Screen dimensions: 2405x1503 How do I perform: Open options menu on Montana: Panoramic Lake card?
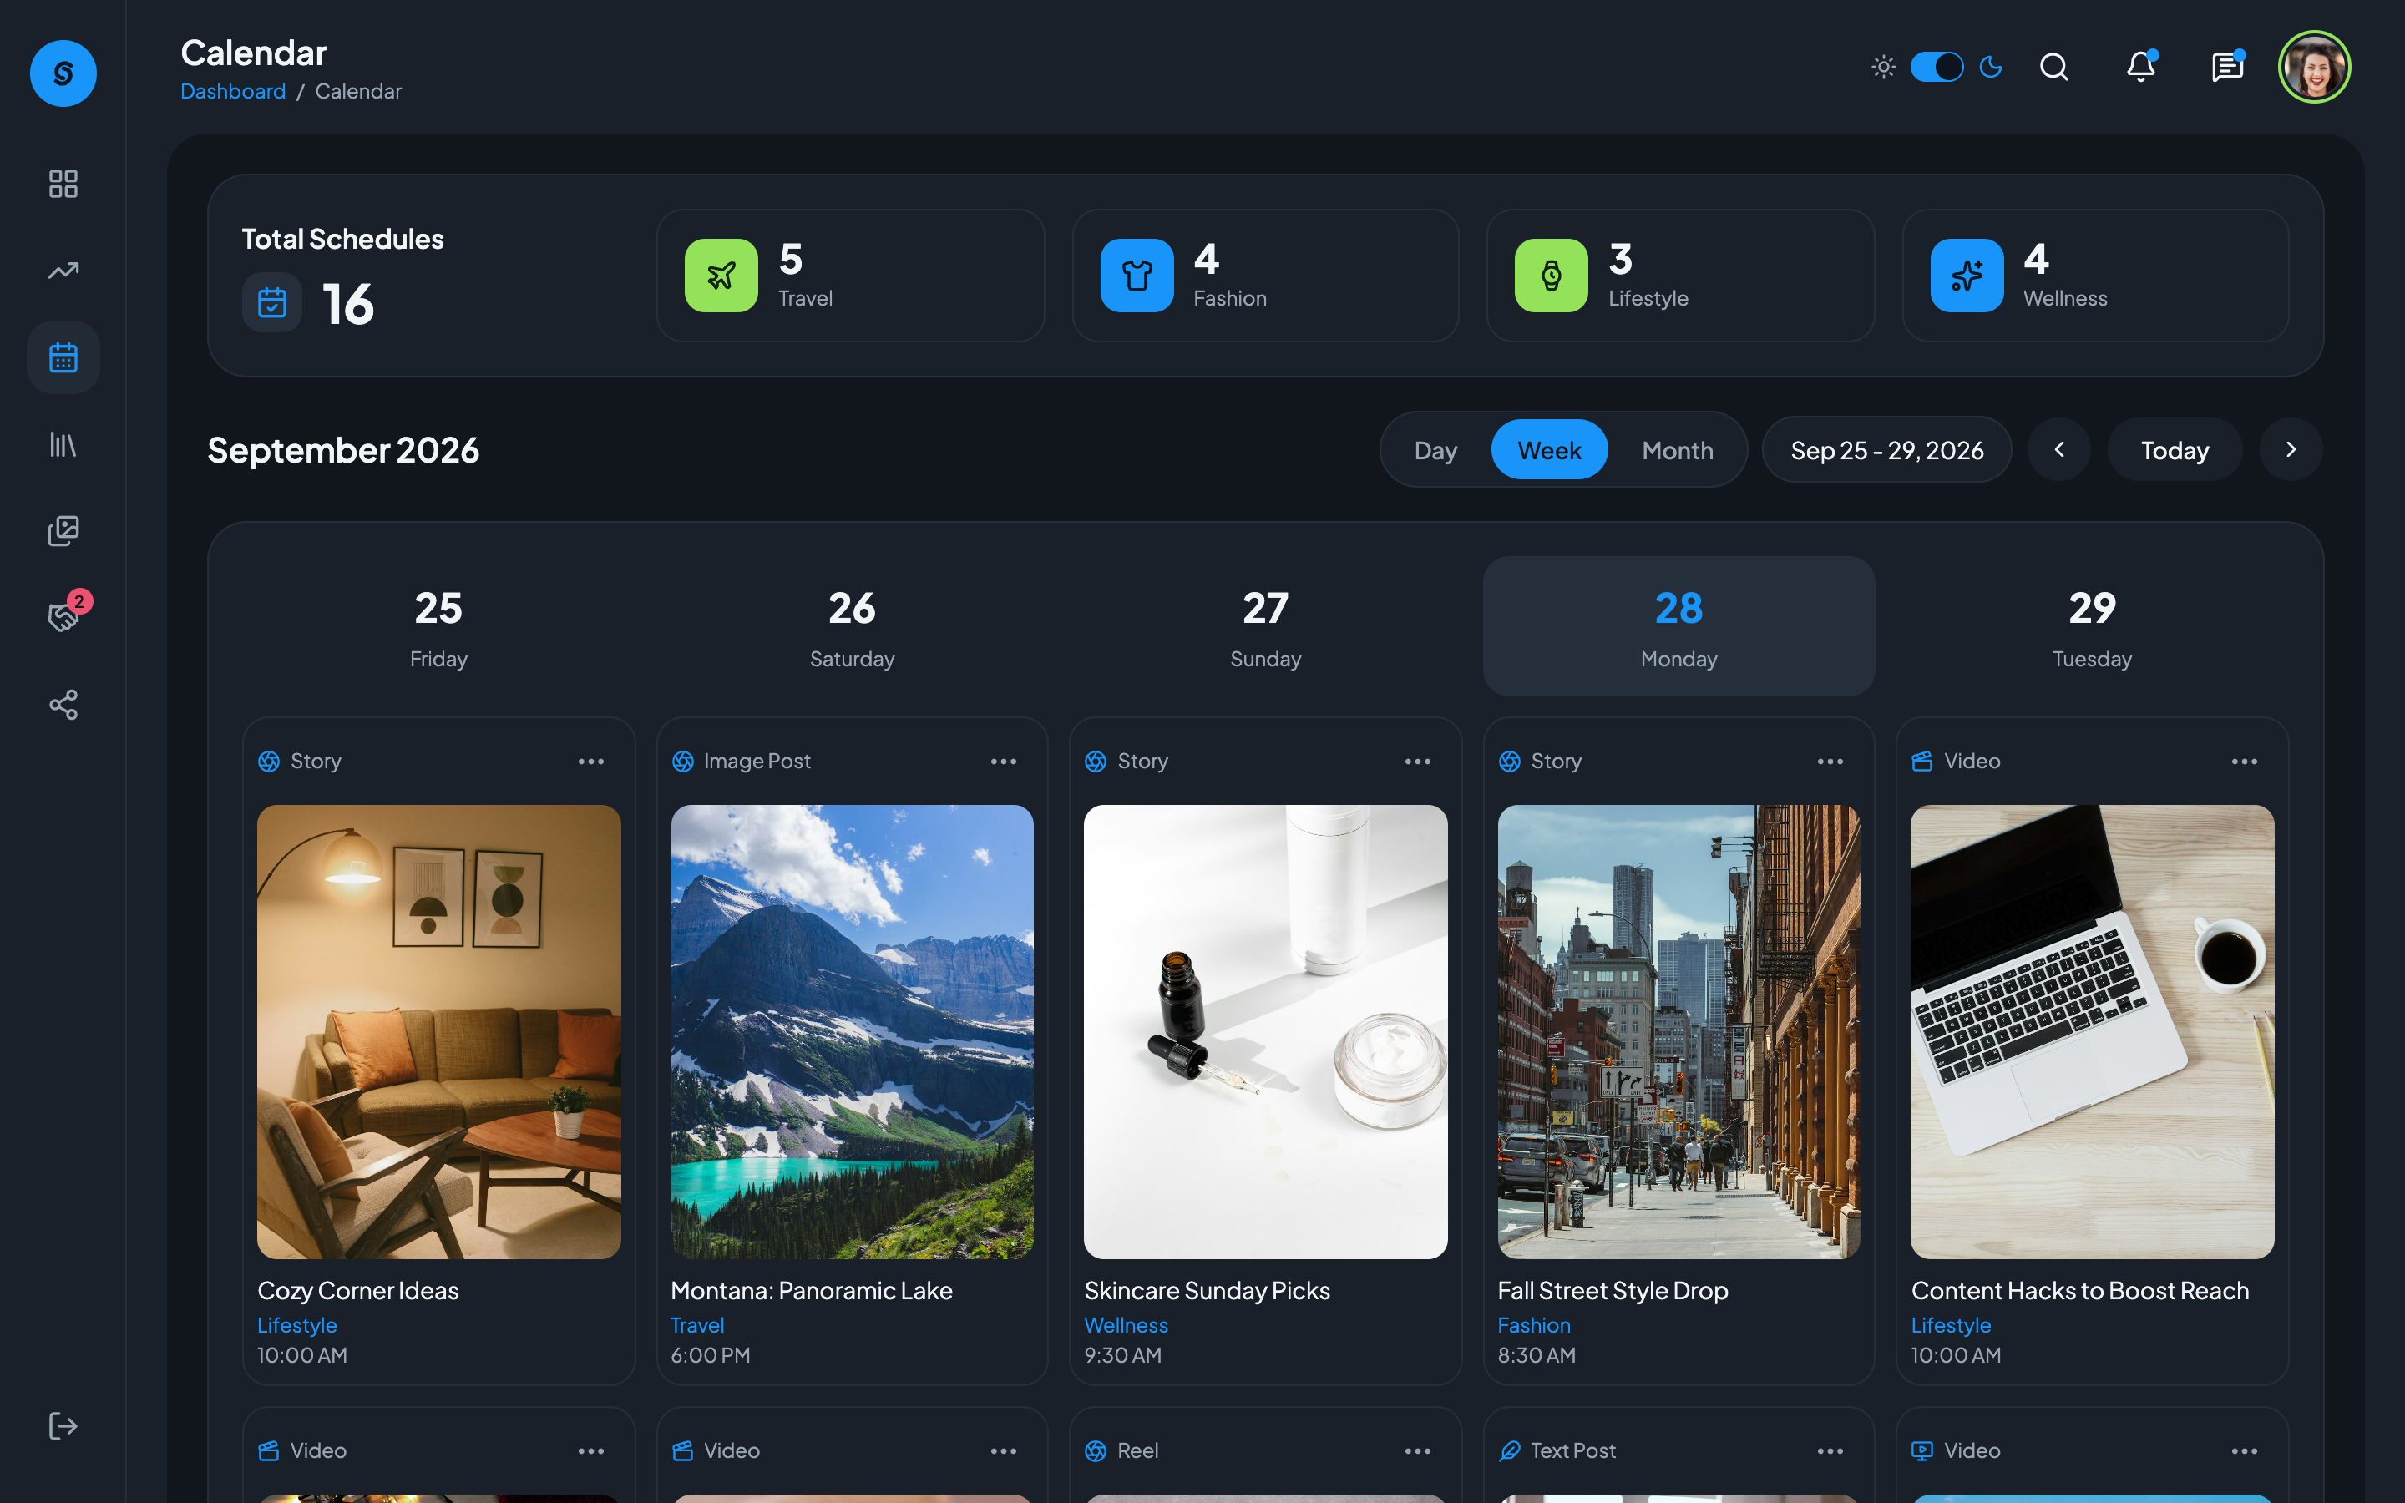pos(1004,762)
